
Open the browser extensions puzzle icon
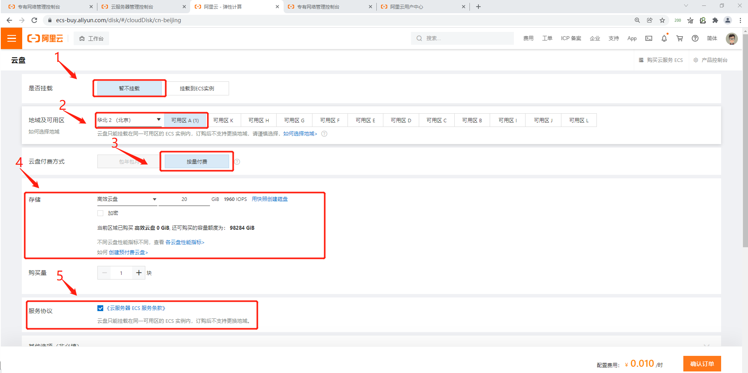[715, 20]
